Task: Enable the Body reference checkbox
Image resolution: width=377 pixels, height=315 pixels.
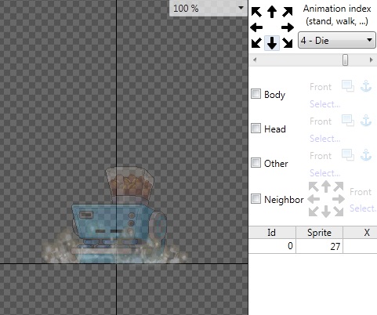Action: click(256, 94)
